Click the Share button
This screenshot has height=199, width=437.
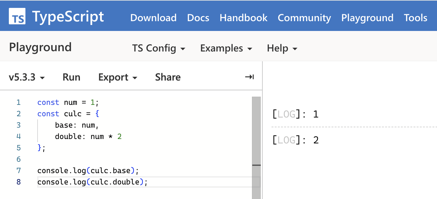[x=168, y=77]
